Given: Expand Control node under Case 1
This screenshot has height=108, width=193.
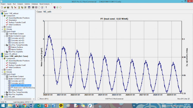Looking at the screenshot, I should (x=2, y=27).
